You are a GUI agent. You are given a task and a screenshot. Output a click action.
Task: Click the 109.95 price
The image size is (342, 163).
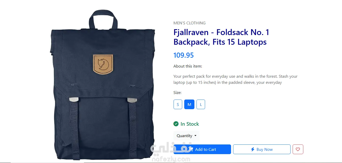183,55
